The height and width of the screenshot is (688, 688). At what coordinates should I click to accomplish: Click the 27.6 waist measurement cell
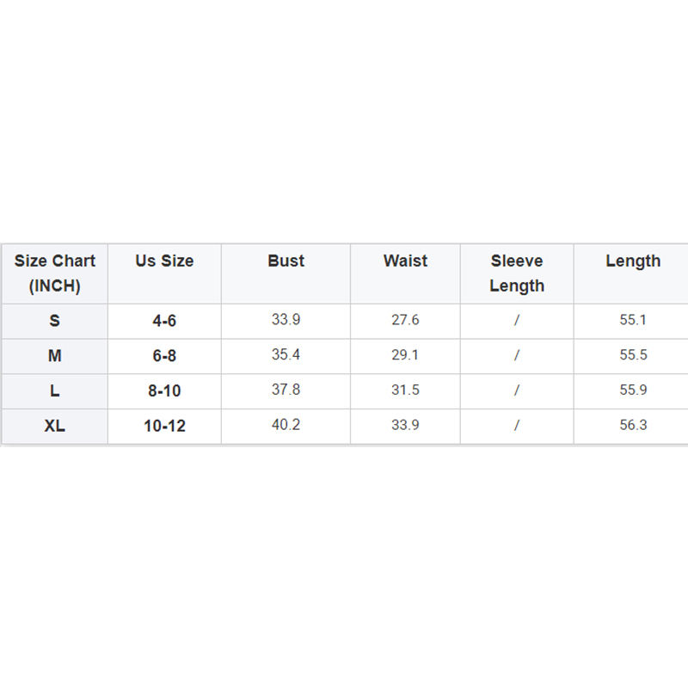pyautogui.click(x=405, y=320)
